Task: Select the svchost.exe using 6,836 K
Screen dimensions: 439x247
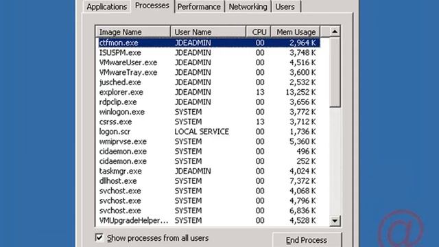Action: click(209, 211)
